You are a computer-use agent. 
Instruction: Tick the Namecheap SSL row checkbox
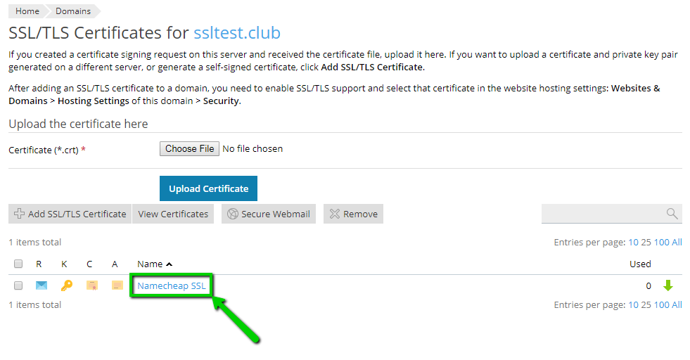tap(19, 286)
